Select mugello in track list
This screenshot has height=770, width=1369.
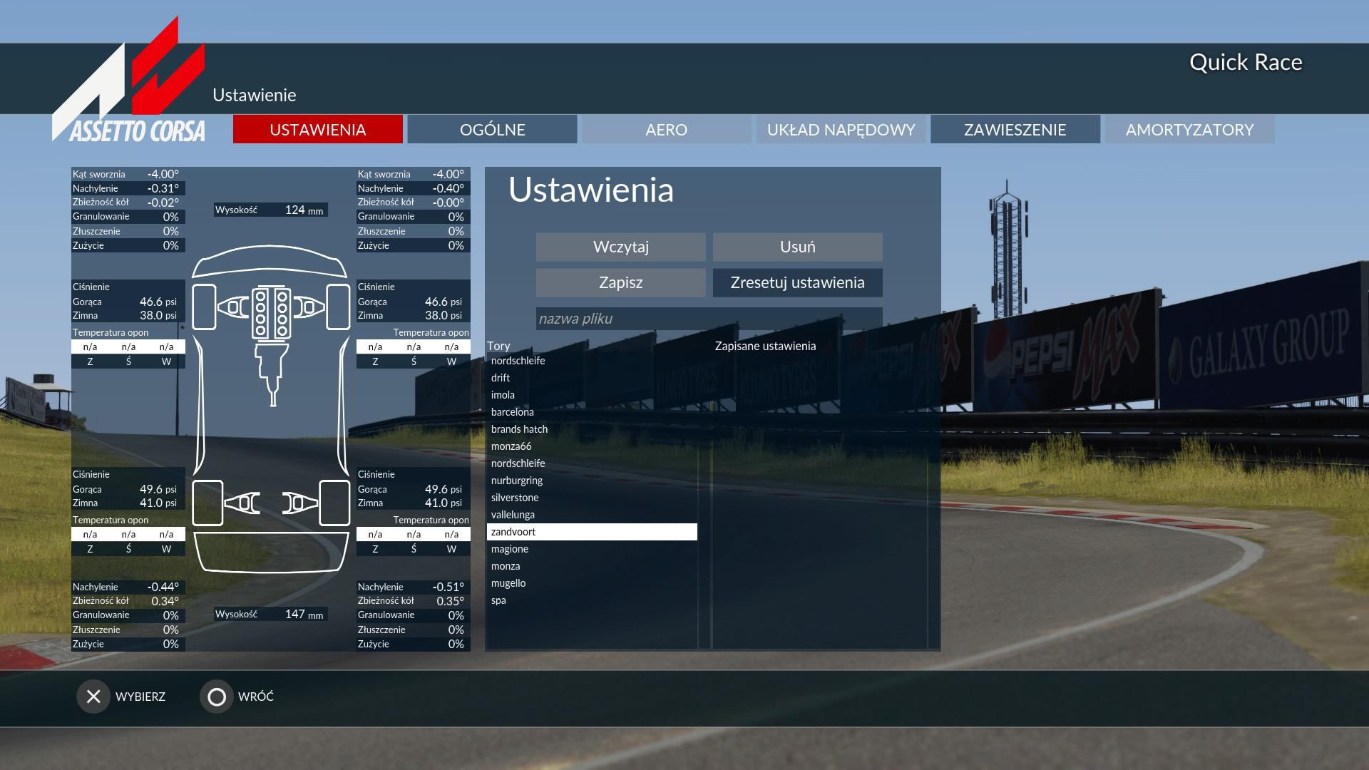[592, 583]
